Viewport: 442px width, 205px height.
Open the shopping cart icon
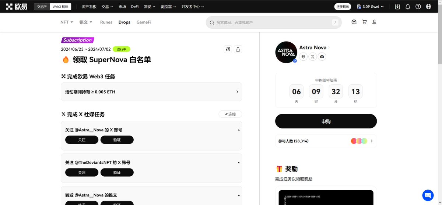[x=364, y=22]
